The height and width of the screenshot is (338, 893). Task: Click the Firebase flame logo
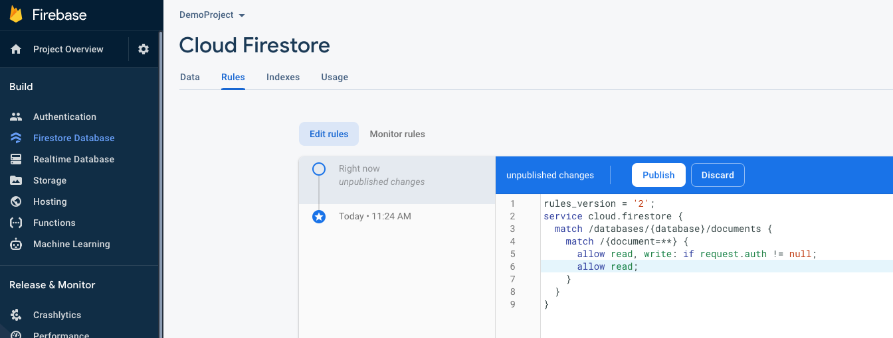point(16,14)
